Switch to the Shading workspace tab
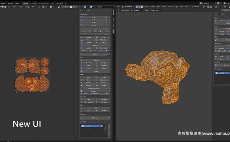Viewport: 230px width, 142px height. 34,4
